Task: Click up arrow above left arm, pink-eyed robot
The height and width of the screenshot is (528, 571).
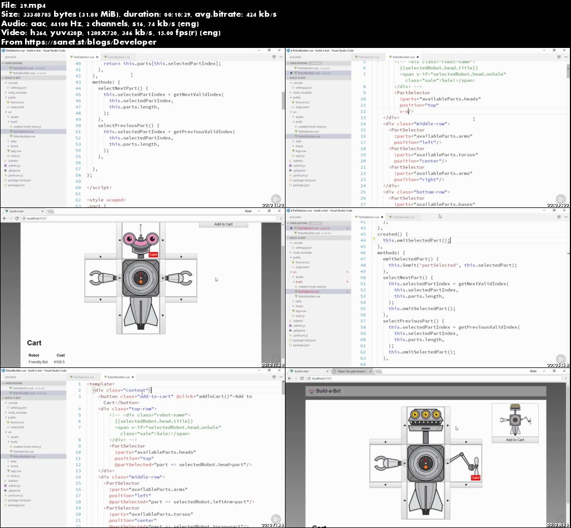Action: (x=100, y=256)
